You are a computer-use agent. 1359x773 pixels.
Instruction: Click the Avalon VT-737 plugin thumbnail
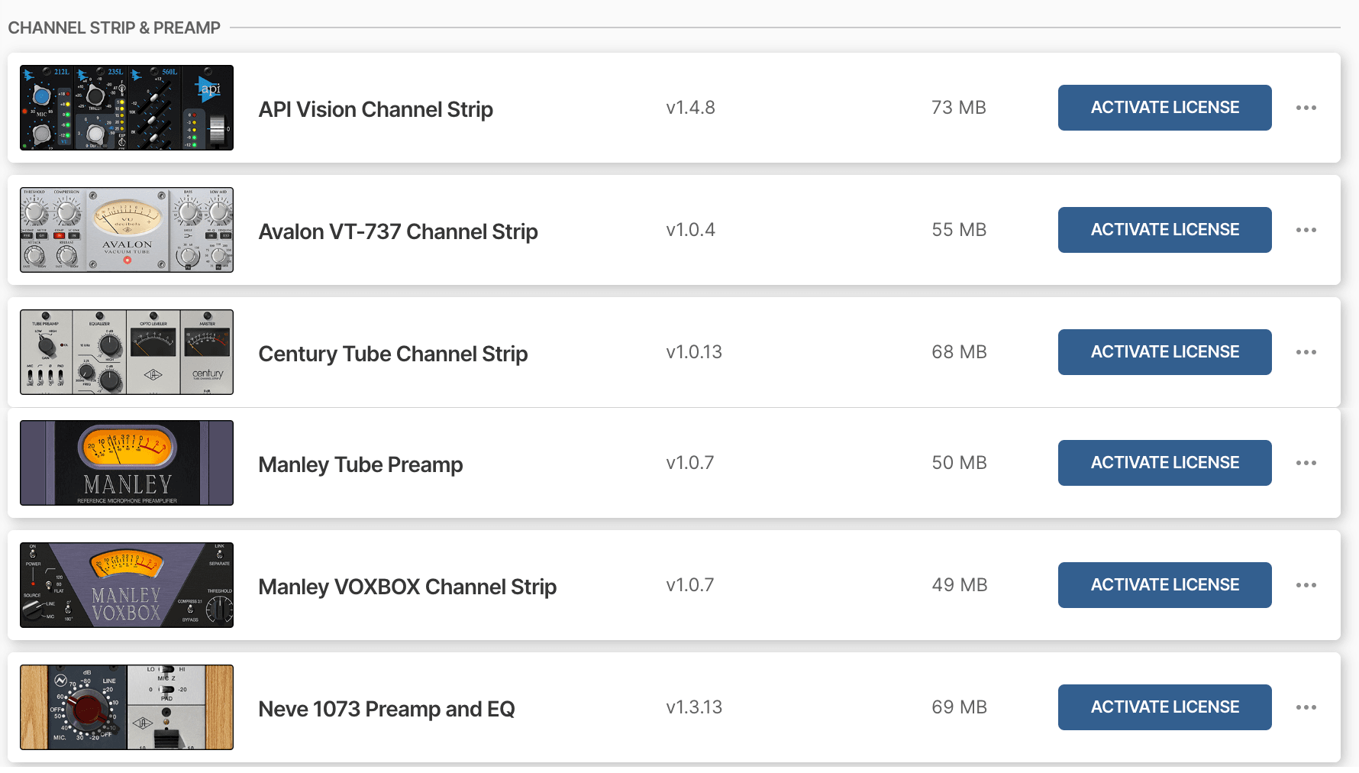pos(126,230)
